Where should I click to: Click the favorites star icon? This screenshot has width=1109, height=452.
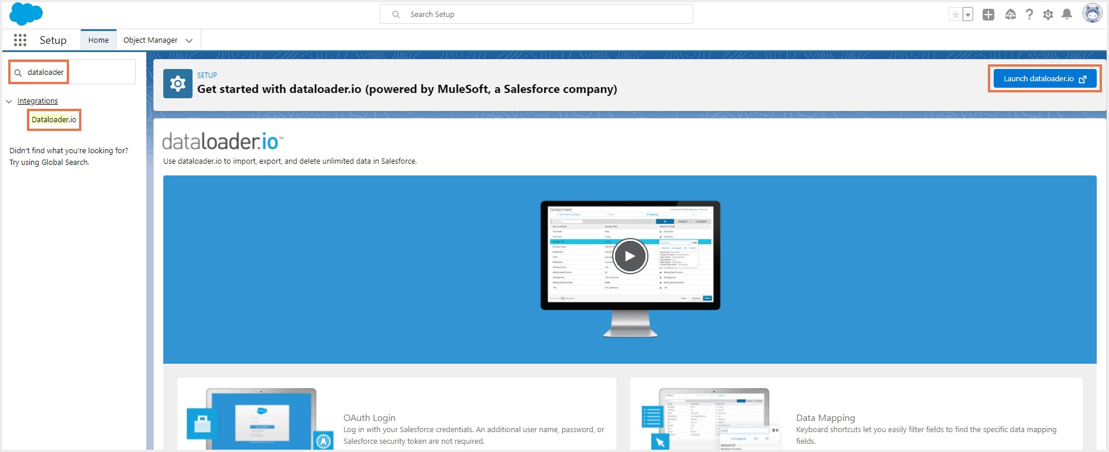click(955, 15)
